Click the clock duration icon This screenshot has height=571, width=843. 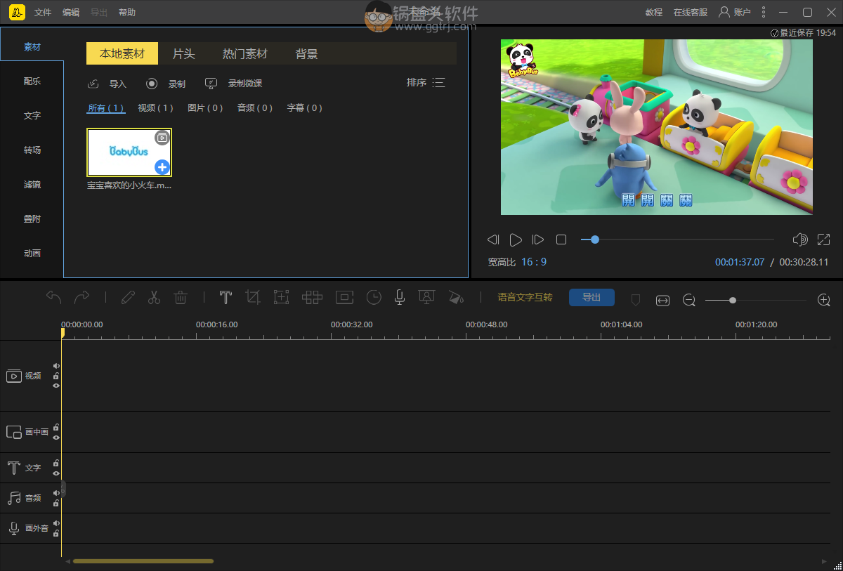point(374,297)
